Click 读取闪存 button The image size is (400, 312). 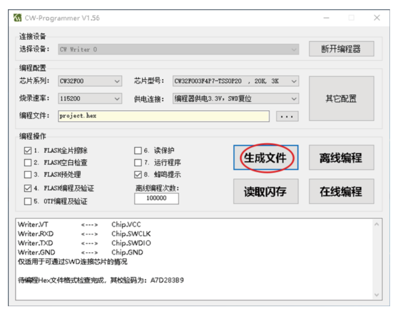[x=266, y=191]
